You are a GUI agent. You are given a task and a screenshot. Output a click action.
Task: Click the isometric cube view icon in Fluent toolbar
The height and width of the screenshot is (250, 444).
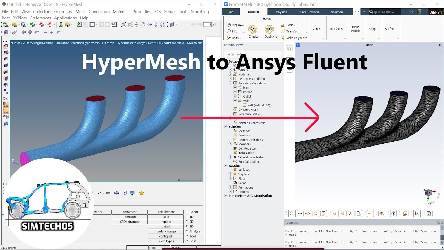[x=393, y=214]
